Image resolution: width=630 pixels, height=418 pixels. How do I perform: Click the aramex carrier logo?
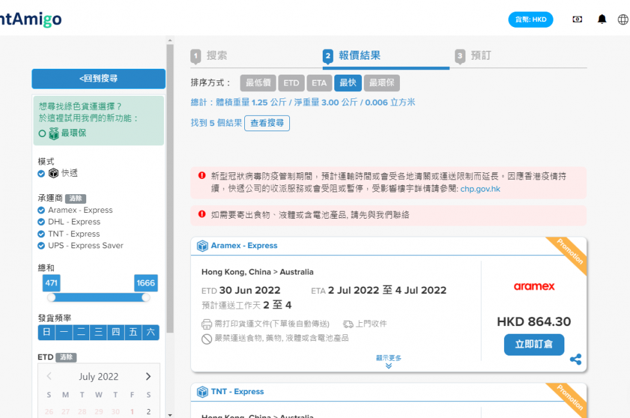(x=534, y=286)
